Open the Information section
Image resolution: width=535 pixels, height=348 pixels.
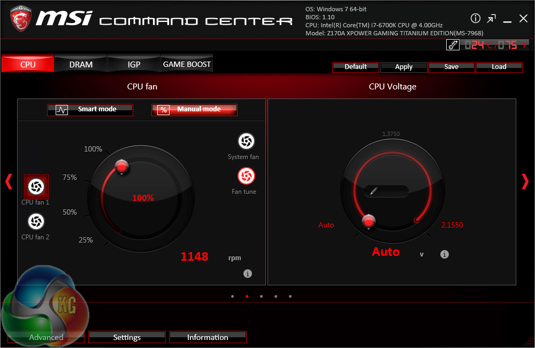(x=208, y=337)
